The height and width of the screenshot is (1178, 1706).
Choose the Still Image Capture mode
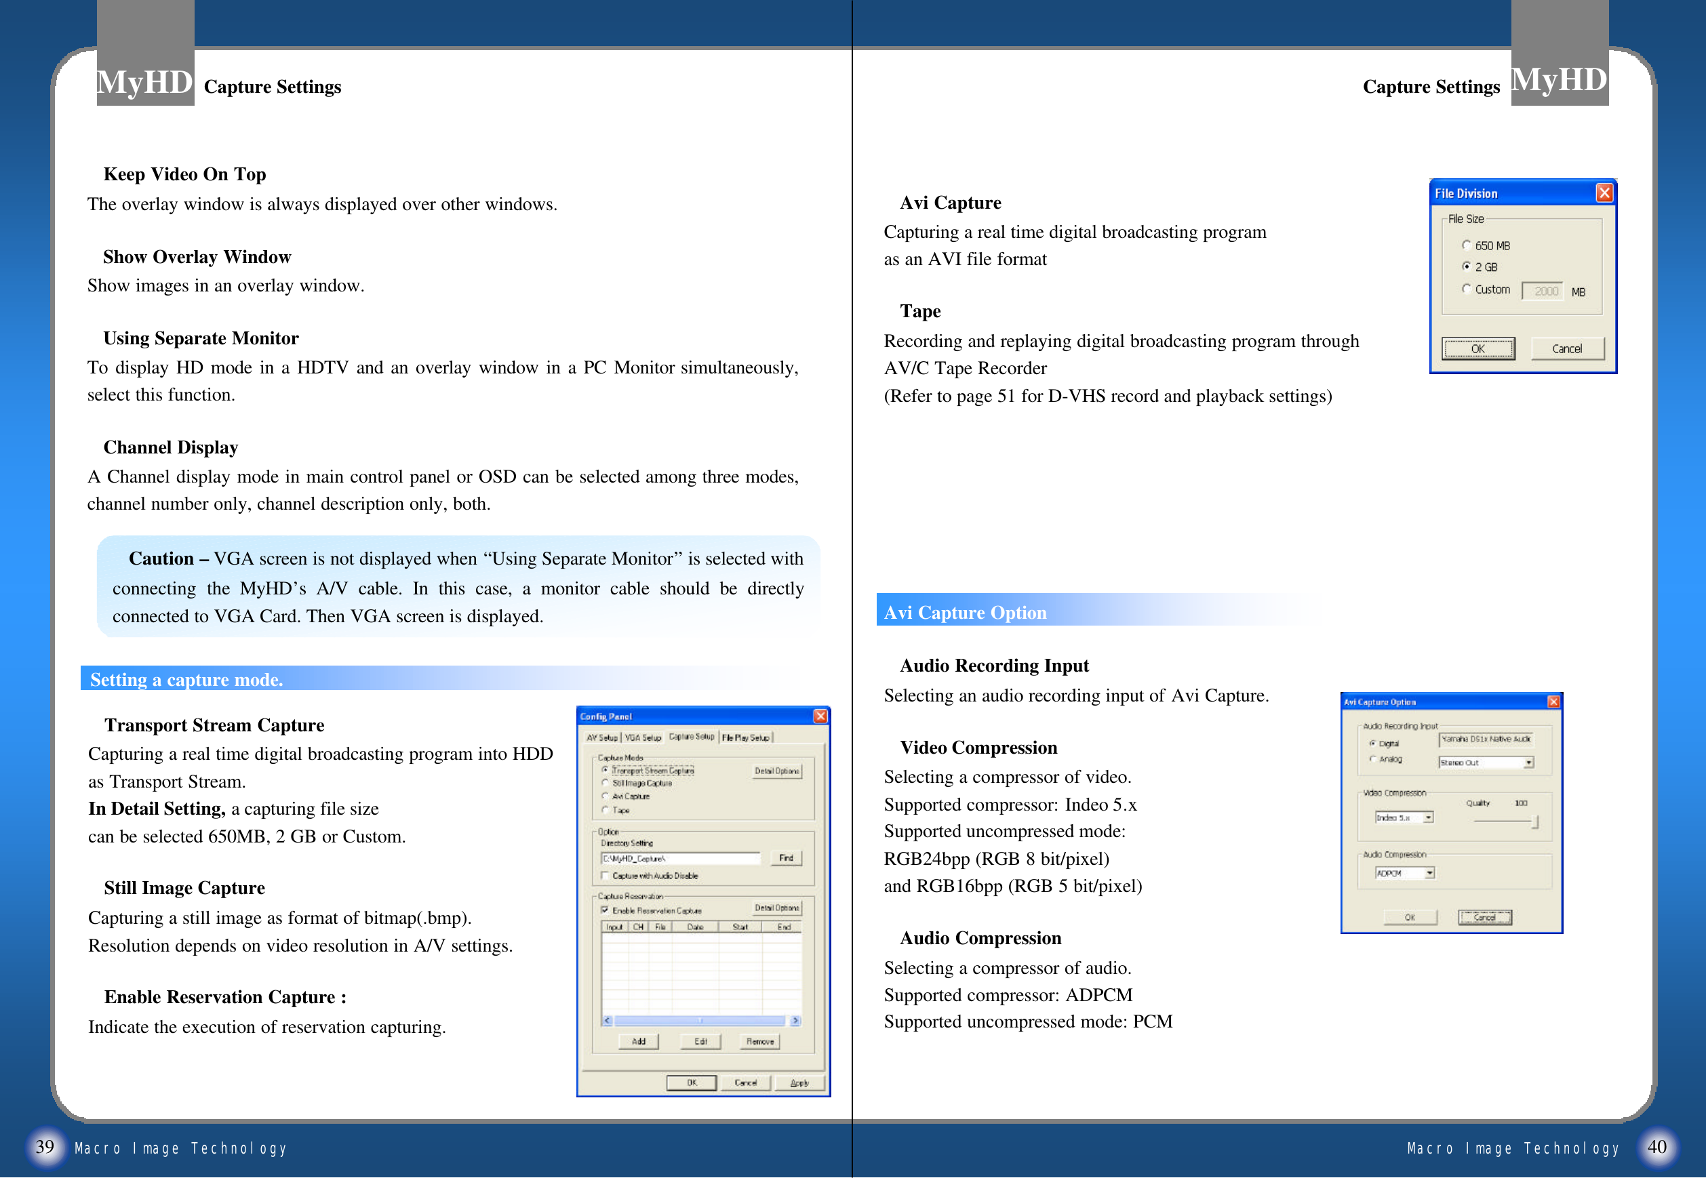pos(606,783)
